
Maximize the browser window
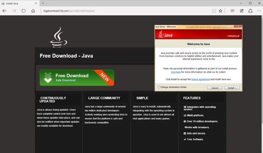250,3
